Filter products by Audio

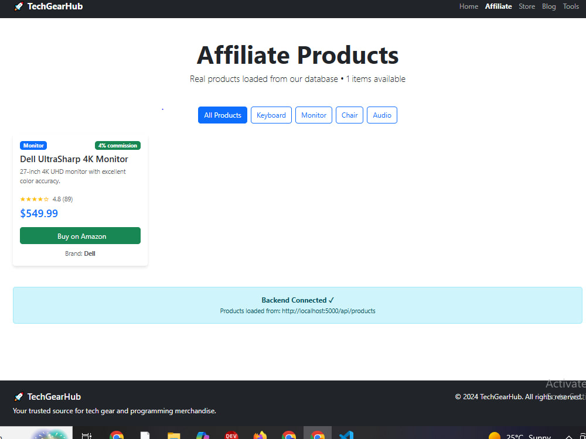382,115
